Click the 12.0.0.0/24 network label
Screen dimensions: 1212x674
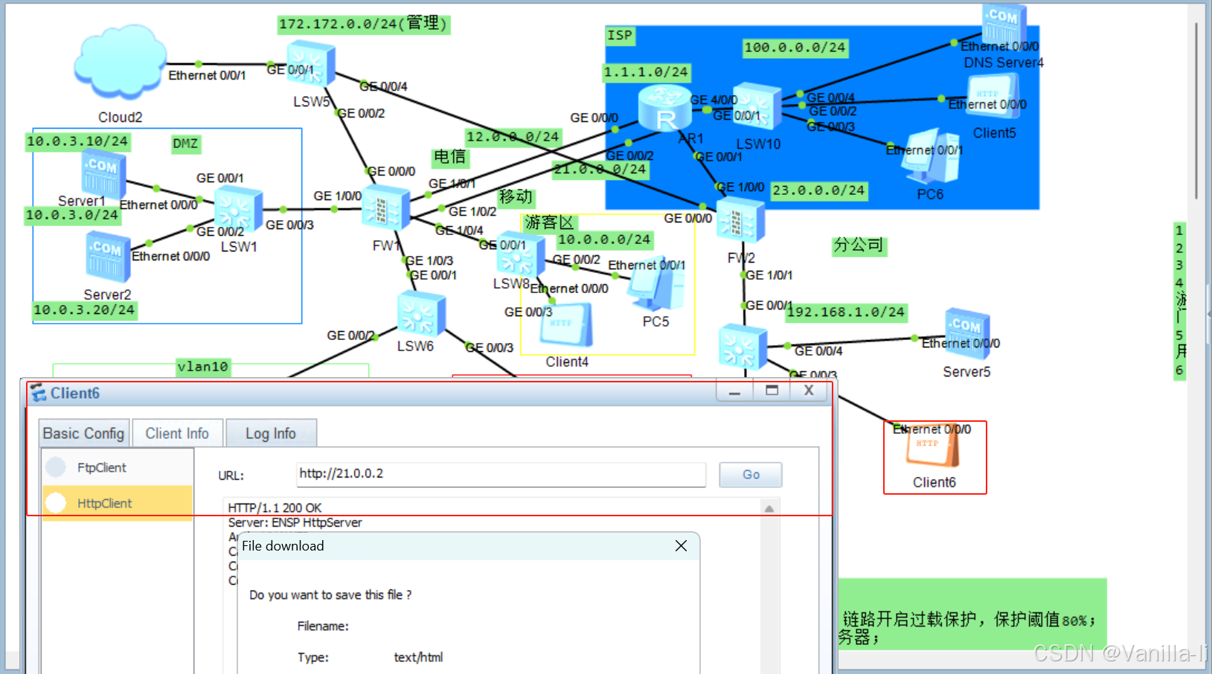513,137
